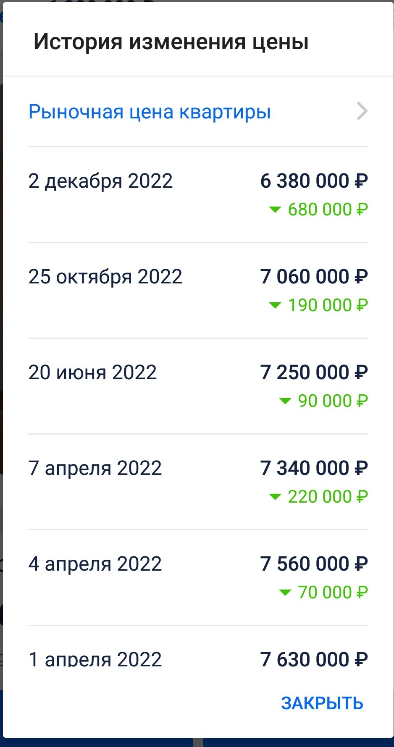Select the 1 апреля 2022 date entry
394x747 pixels.
coord(95,659)
